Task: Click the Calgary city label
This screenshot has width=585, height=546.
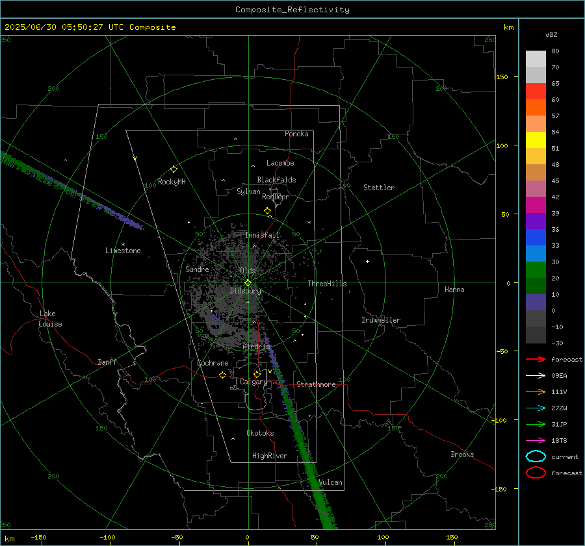Action: (253, 382)
